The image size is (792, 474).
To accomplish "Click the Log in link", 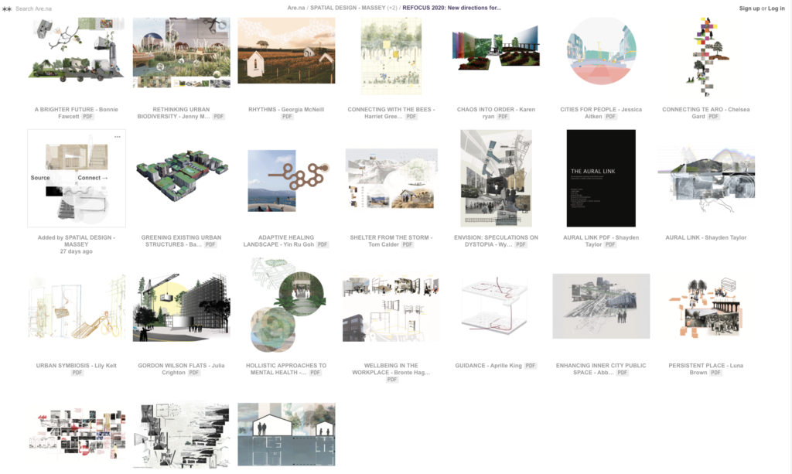I will [x=777, y=9].
